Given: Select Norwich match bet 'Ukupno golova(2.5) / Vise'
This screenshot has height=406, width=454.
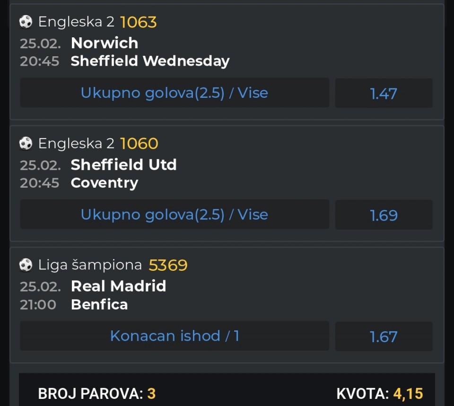Looking at the screenshot, I should (175, 93).
